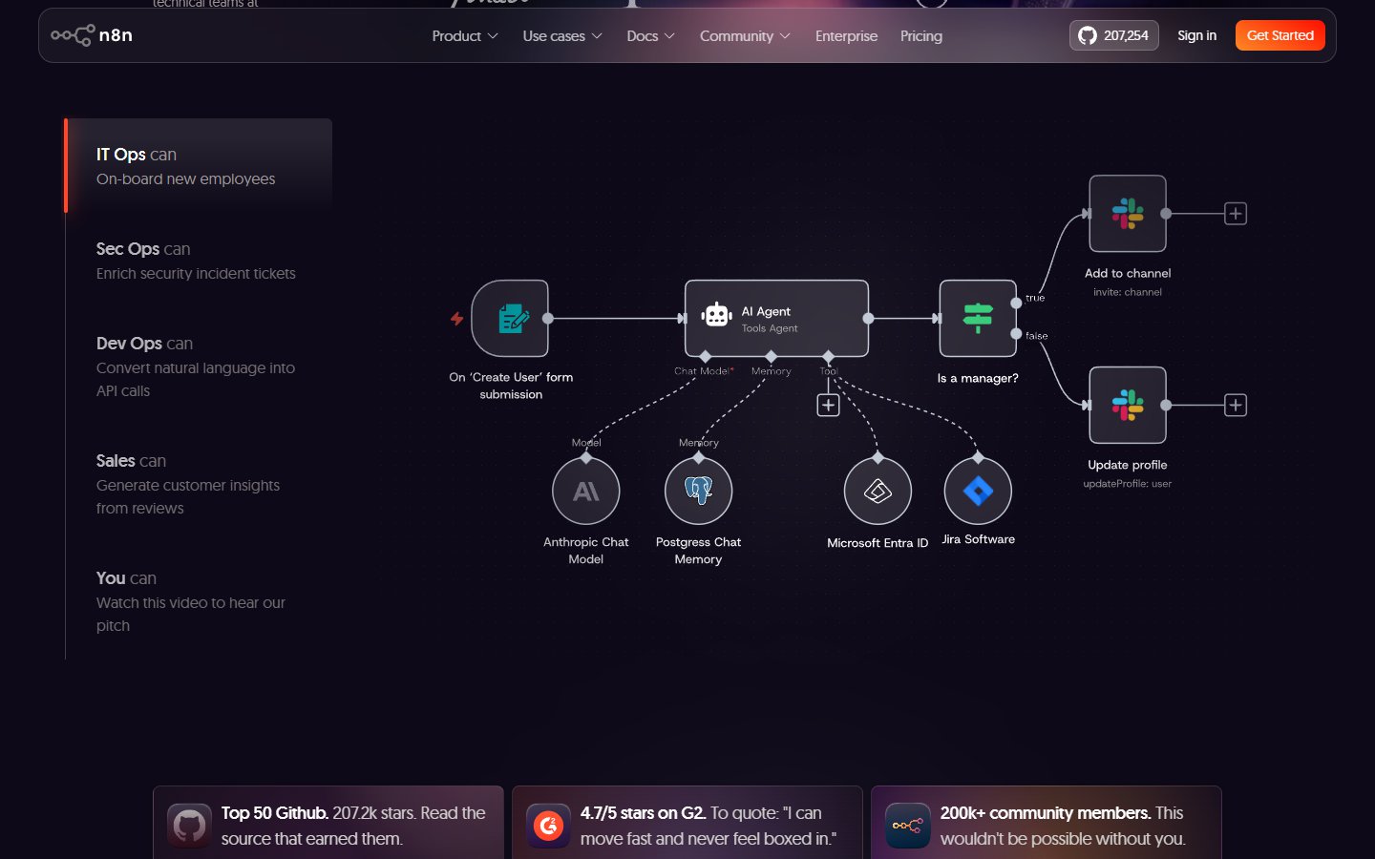Click the n8n community icon in members card
The image size is (1375, 859).
tap(907, 826)
